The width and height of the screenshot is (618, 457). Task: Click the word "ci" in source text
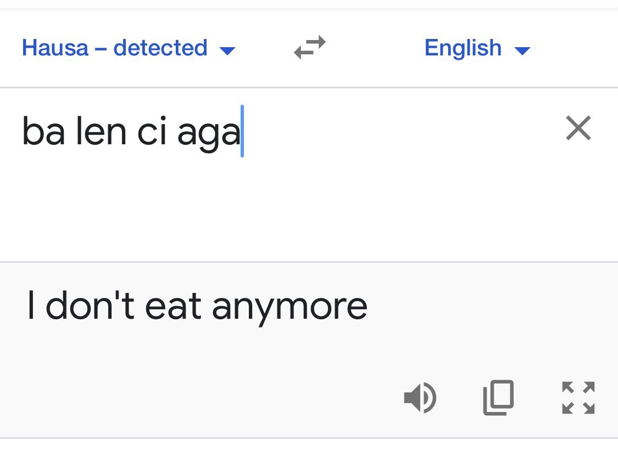click(x=152, y=133)
